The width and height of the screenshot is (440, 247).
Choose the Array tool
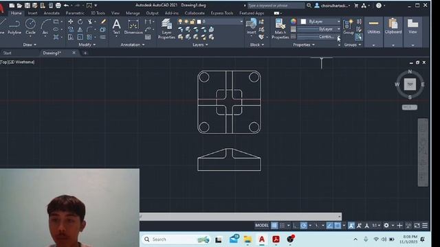click(x=90, y=37)
